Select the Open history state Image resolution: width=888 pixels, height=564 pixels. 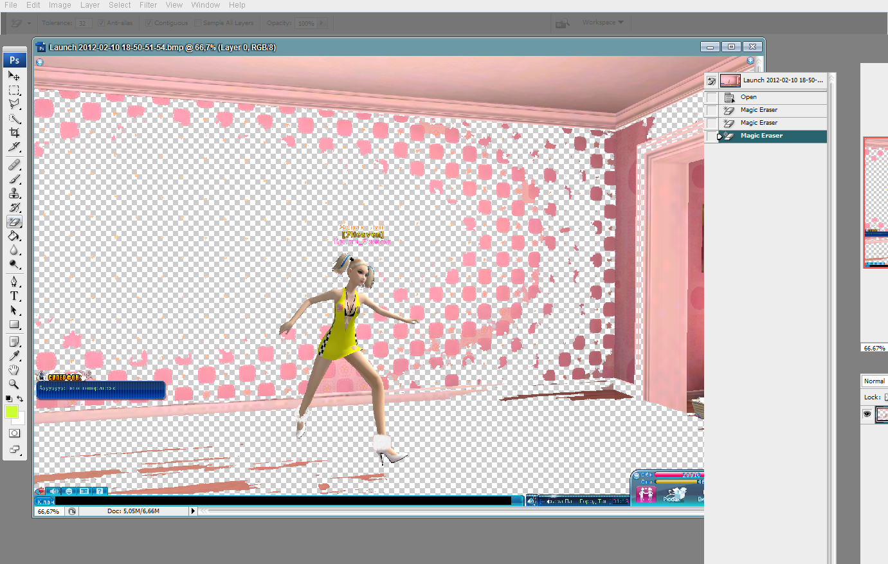point(772,97)
